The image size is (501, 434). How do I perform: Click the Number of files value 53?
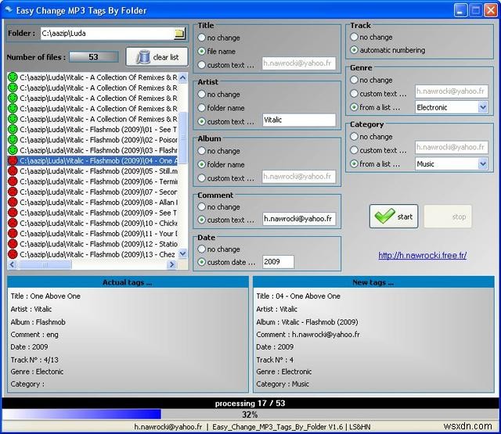coord(94,57)
